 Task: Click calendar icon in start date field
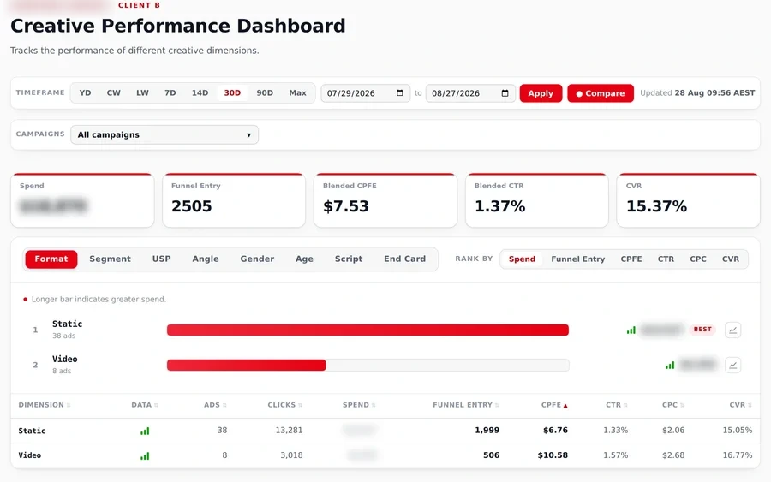[400, 92]
